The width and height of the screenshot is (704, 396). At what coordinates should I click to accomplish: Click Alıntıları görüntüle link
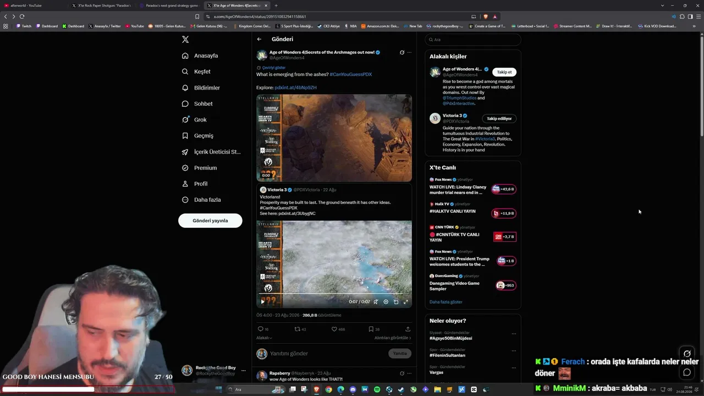tap(393, 338)
